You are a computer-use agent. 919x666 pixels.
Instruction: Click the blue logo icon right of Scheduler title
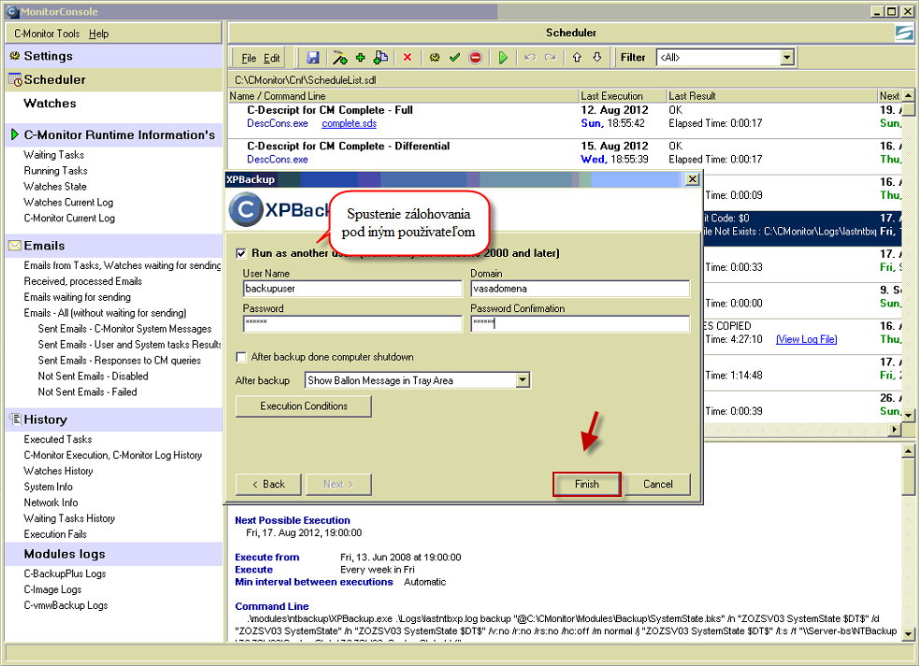tap(904, 33)
